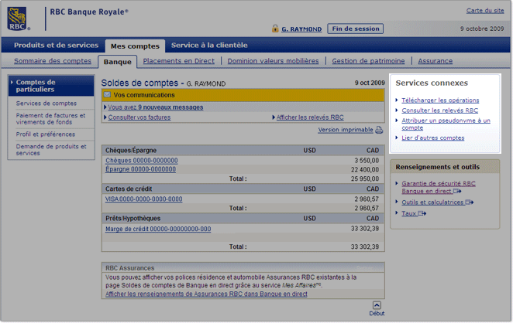513x323 pixels.
Task: Open the Service à la clientèle tab
Action: (x=209, y=45)
